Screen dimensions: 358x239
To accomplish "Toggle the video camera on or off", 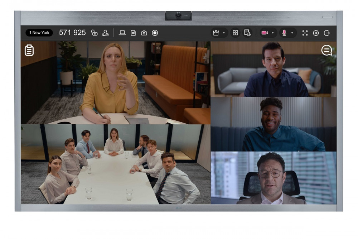I will [x=265, y=33].
